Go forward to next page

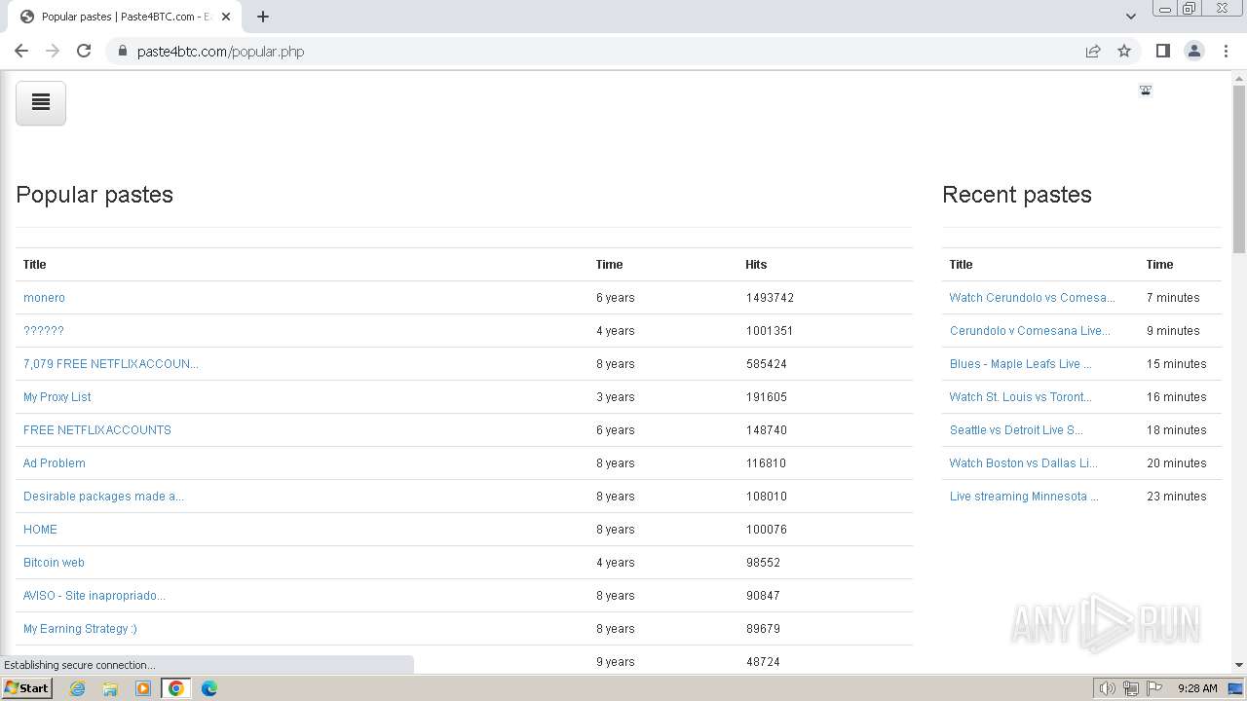pyautogui.click(x=53, y=51)
